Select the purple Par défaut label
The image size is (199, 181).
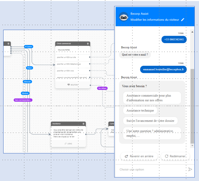[102, 88]
